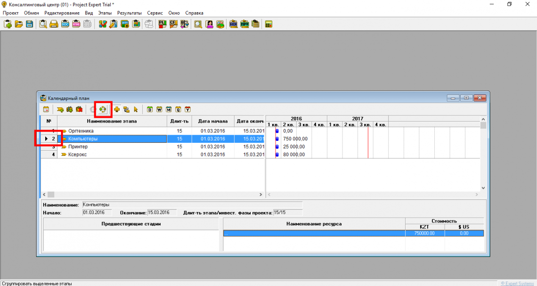Click the horizontal scrollbar right arrow in stage list
Viewport: 537px width, 286px height.
tap(261, 195)
